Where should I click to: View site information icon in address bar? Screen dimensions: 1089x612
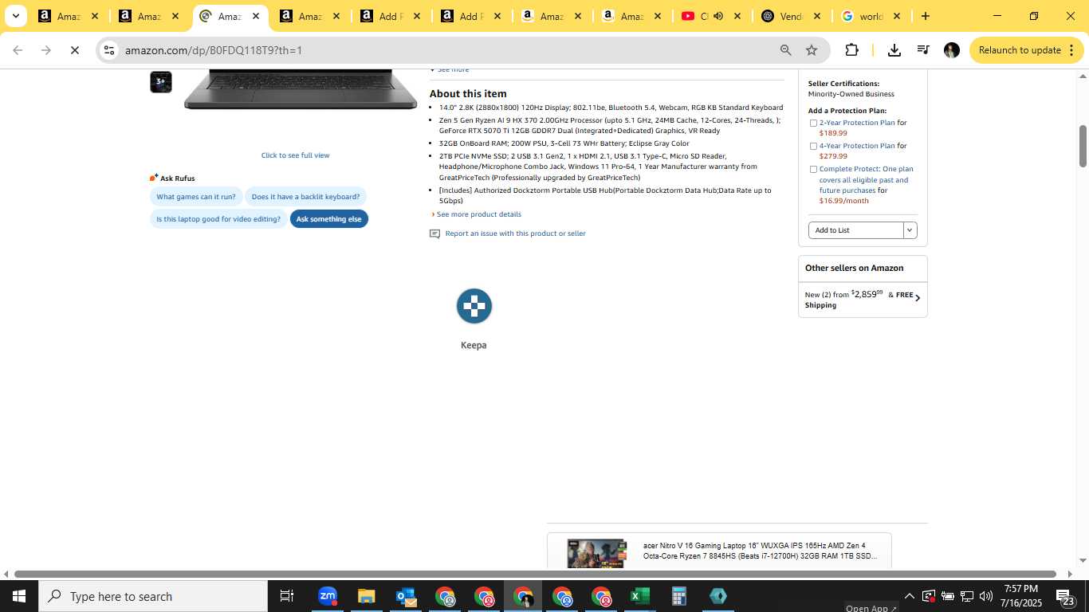109,50
